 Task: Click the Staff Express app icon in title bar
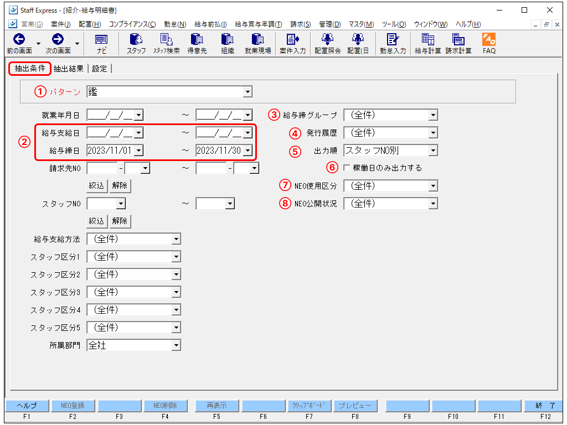(x=13, y=10)
